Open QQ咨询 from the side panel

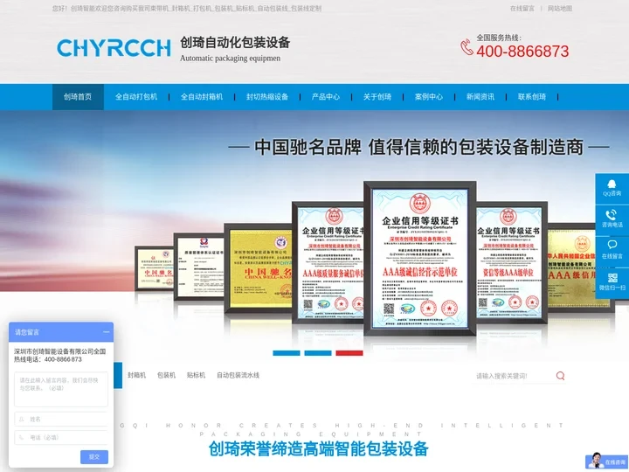(x=612, y=189)
